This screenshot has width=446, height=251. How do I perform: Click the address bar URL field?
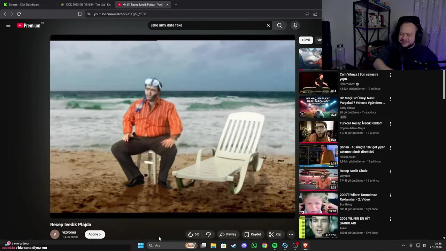pos(195,14)
